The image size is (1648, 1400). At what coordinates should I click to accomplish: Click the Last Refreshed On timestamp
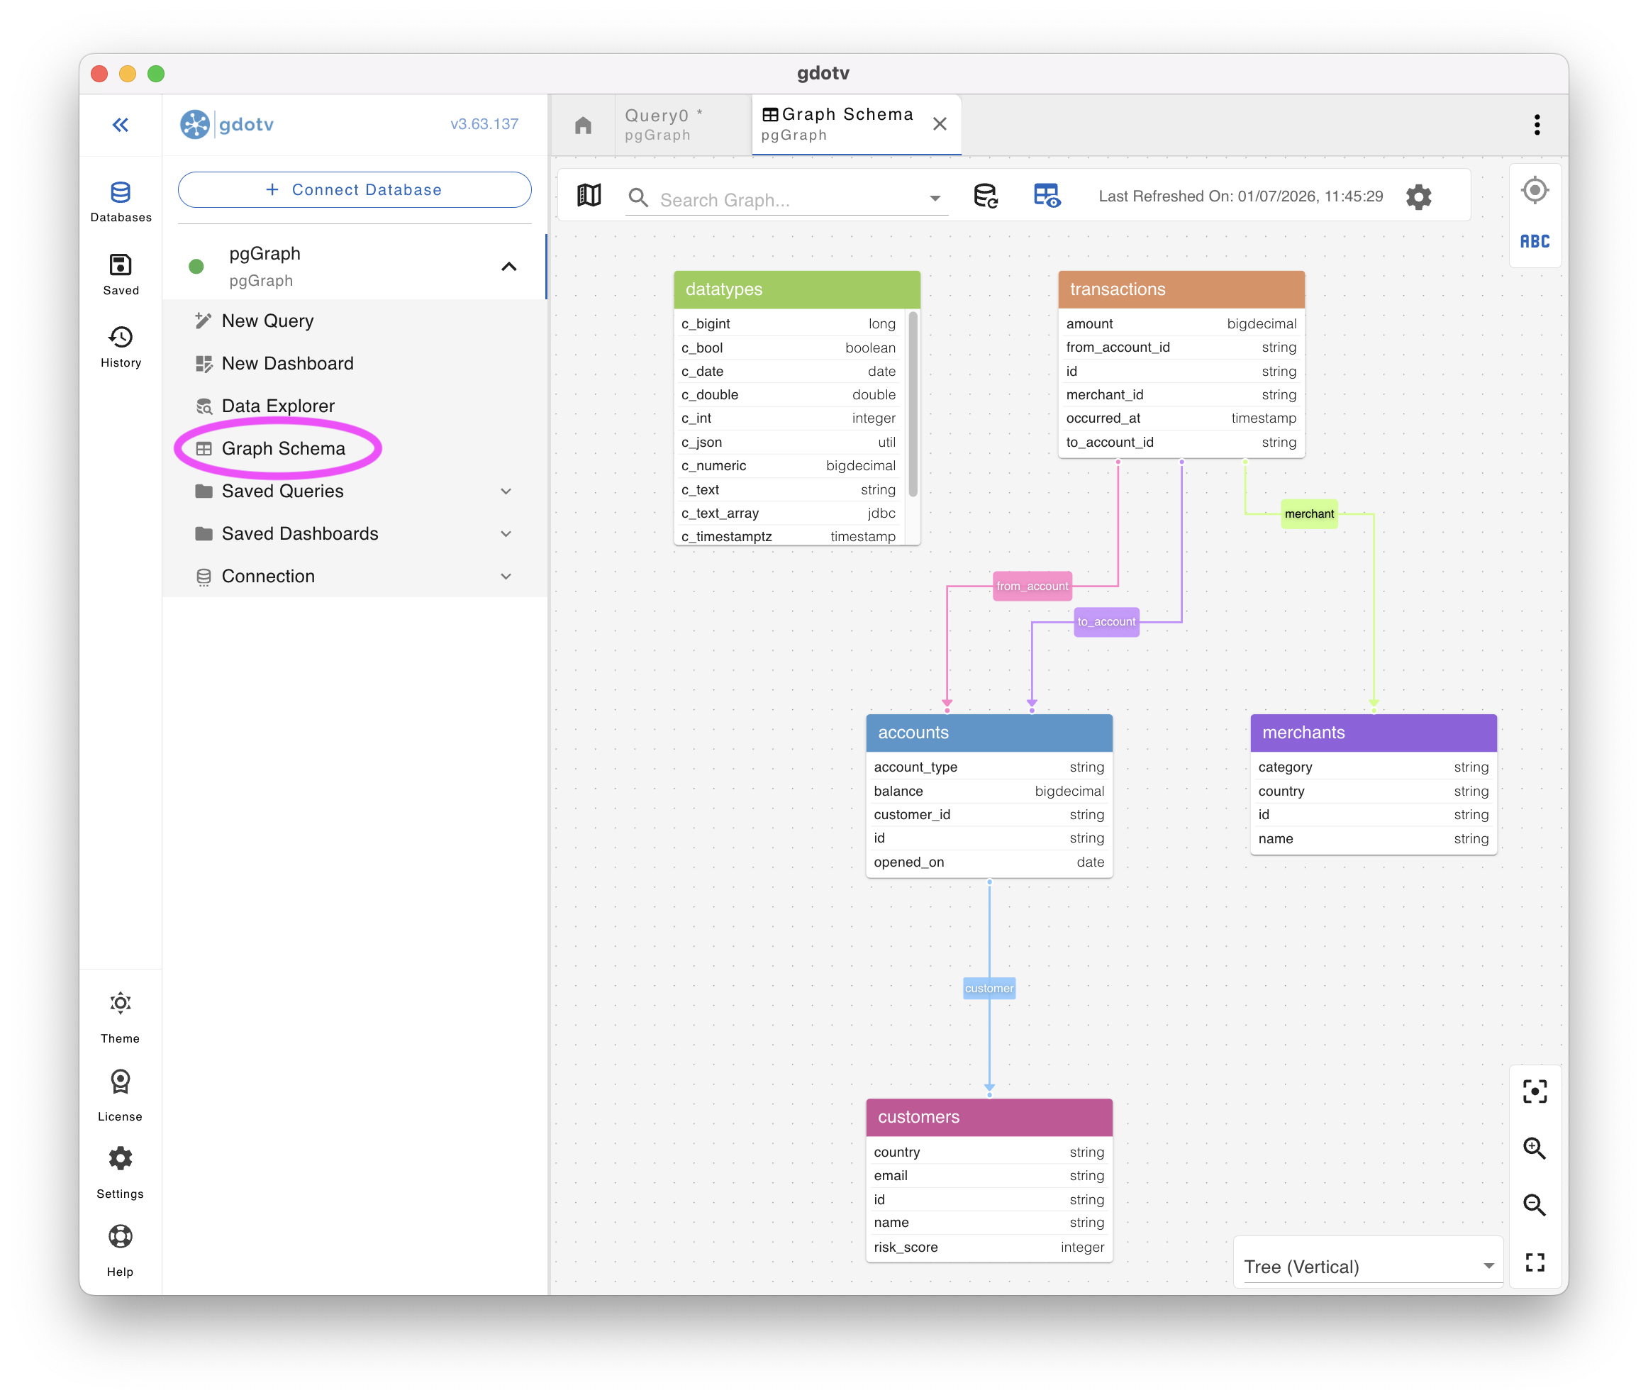1240,196
